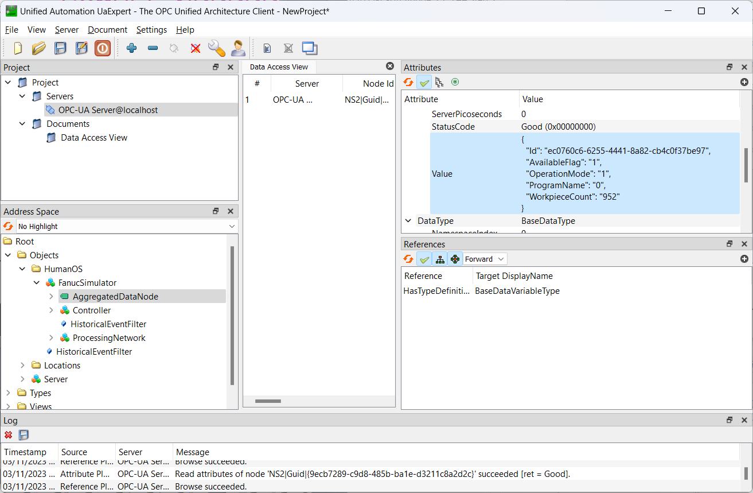
Task: Float the References panel with the undock button
Action: pyautogui.click(x=729, y=244)
